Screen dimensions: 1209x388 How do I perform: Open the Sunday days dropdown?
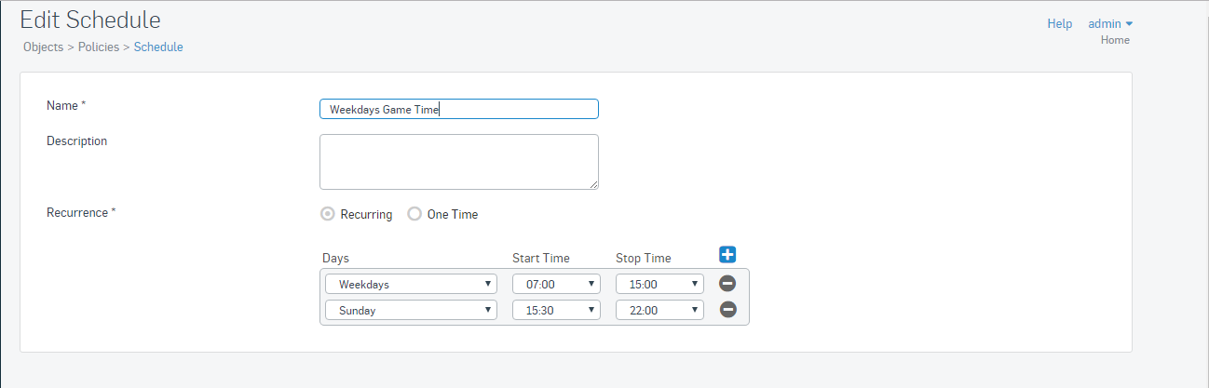411,310
